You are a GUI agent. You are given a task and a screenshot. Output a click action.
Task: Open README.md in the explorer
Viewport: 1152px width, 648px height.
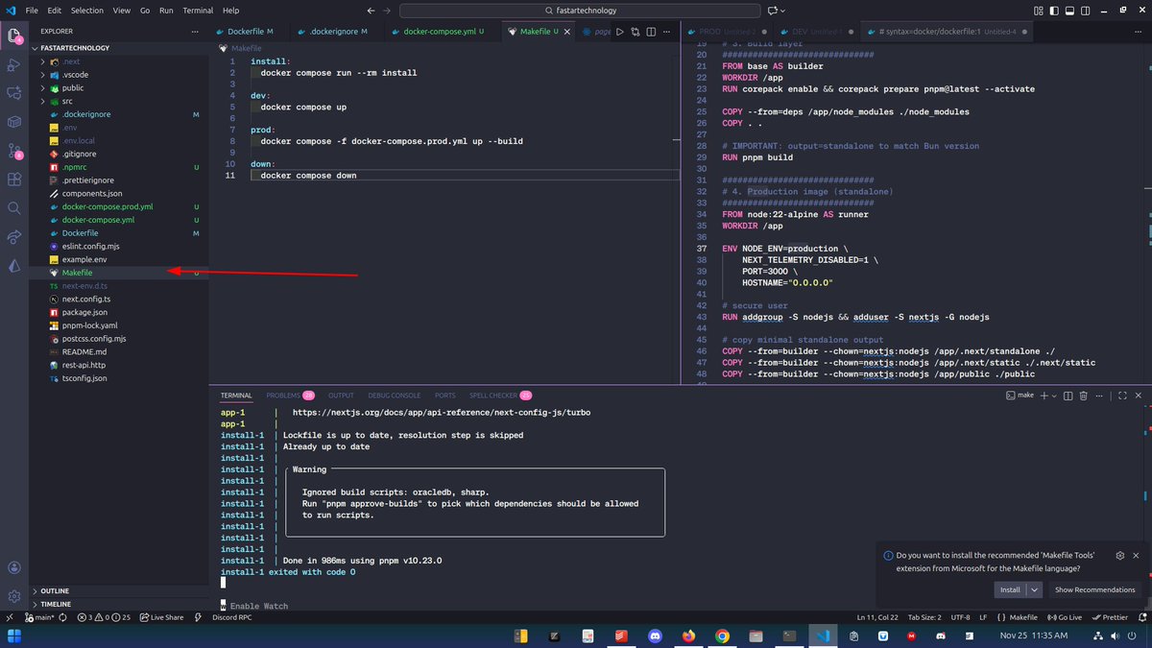[x=84, y=352]
